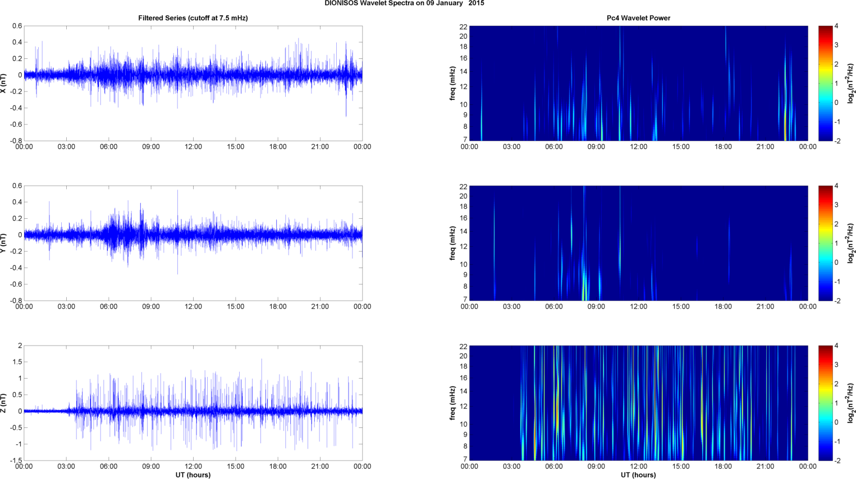The image size is (856, 479).
Task: Click 'UT (hours)' label under the Z spectrogram
Action: pyautogui.click(x=638, y=475)
